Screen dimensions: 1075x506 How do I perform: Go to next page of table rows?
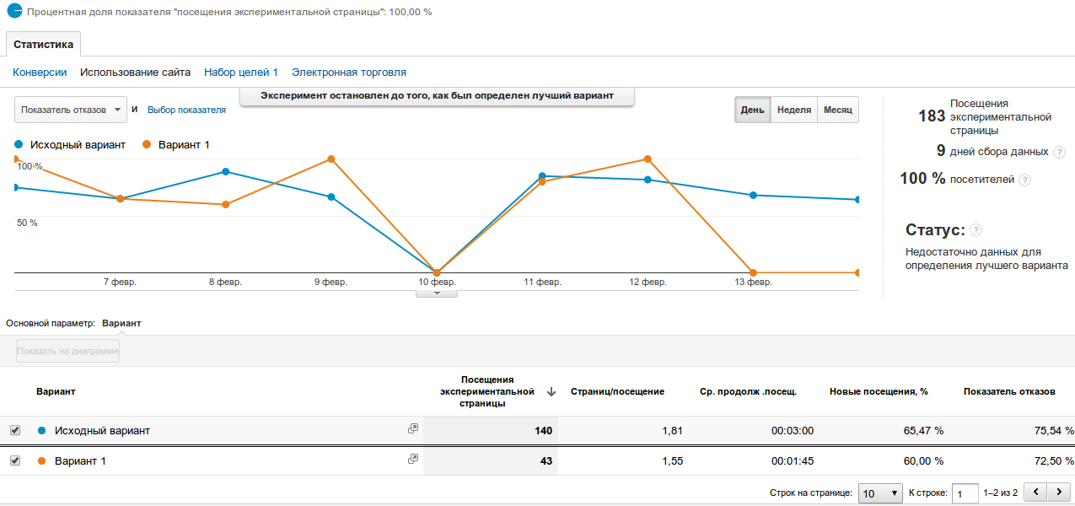[x=1058, y=492]
